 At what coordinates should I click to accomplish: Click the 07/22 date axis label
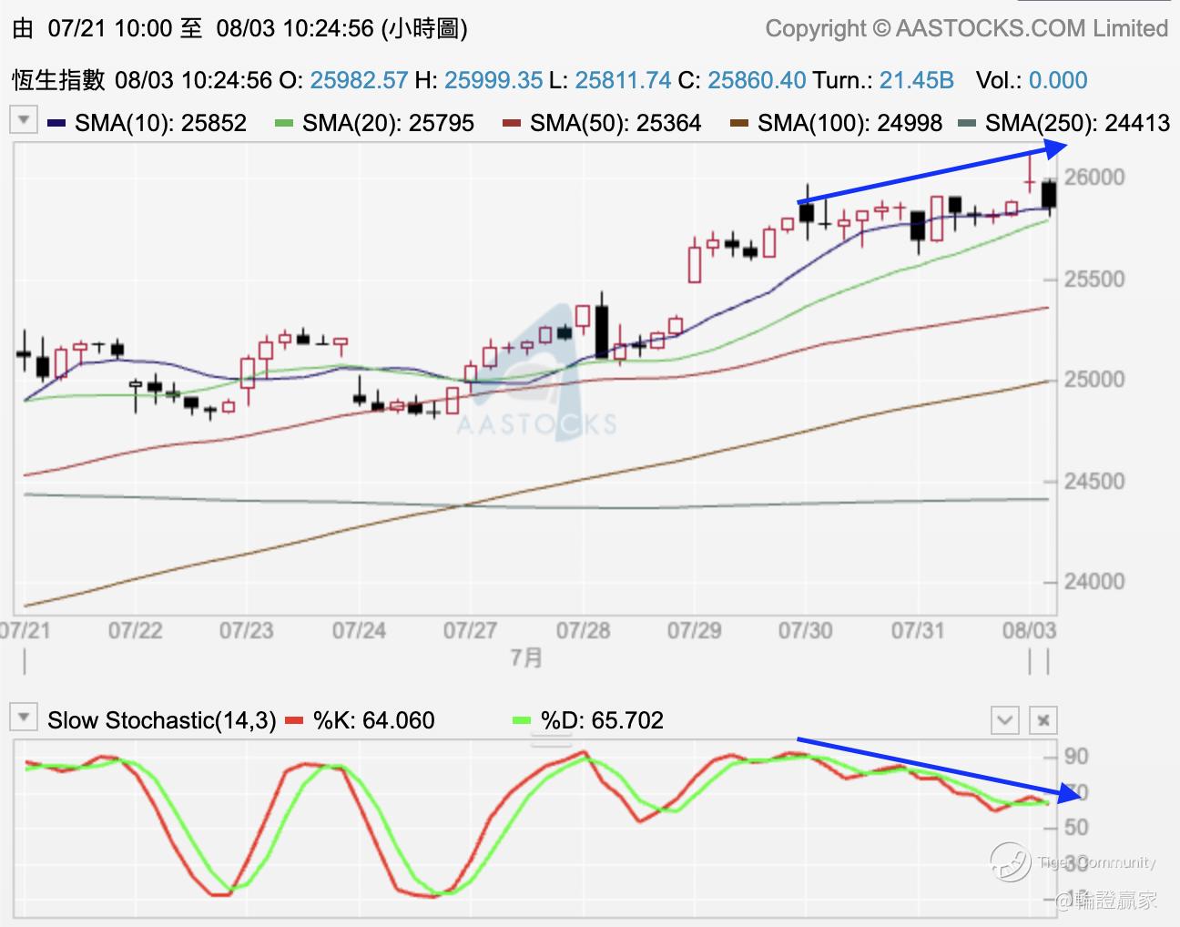(x=135, y=630)
